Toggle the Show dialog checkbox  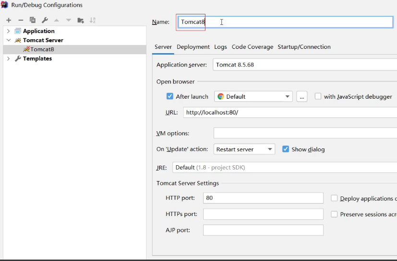click(286, 149)
